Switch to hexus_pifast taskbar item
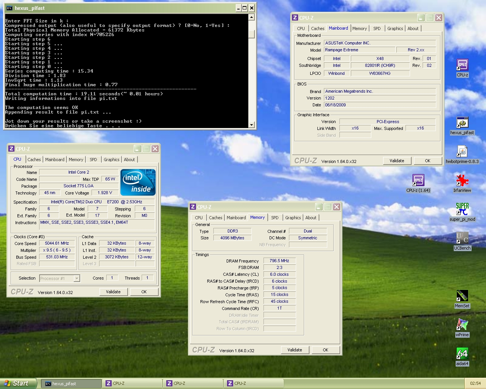 tap(71, 384)
